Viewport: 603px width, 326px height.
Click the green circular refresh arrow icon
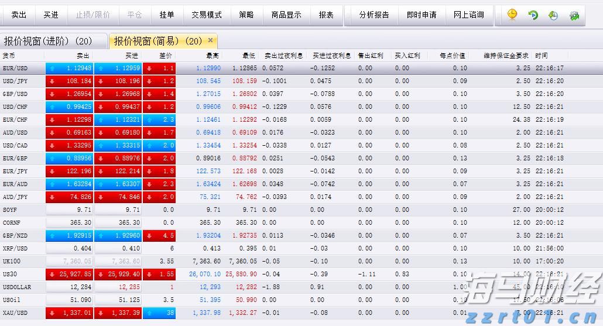click(533, 15)
